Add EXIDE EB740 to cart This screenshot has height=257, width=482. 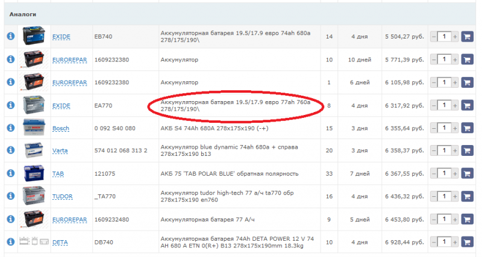(468, 37)
